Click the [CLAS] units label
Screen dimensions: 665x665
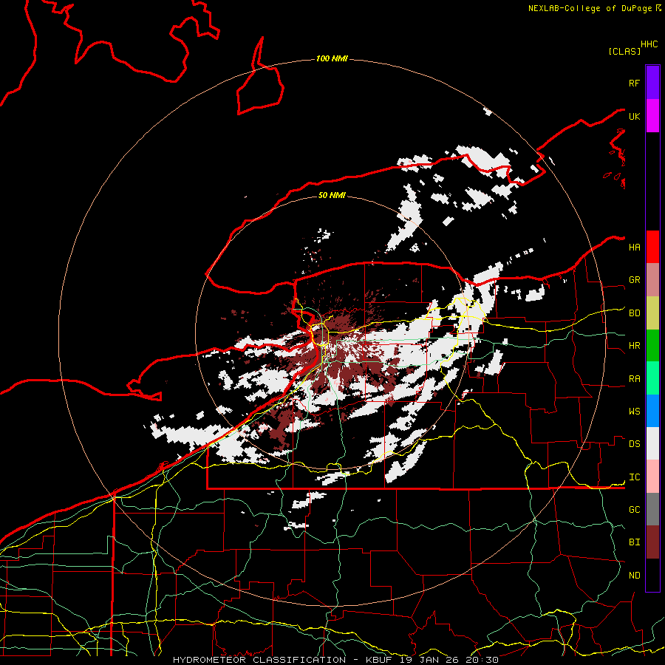pyautogui.click(x=624, y=51)
